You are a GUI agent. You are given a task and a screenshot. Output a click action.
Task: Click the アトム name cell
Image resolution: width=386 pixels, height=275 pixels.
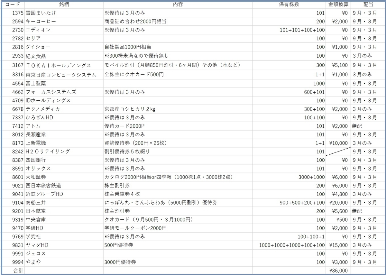pyautogui.click(x=64, y=126)
